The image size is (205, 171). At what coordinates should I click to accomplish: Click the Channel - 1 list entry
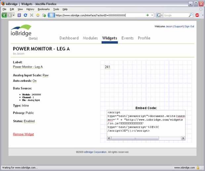[28, 97]
